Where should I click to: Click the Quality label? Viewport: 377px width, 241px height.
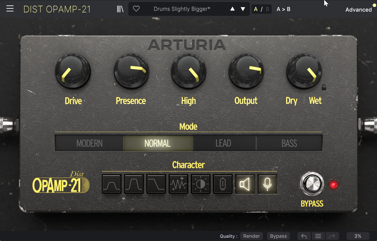229,236
